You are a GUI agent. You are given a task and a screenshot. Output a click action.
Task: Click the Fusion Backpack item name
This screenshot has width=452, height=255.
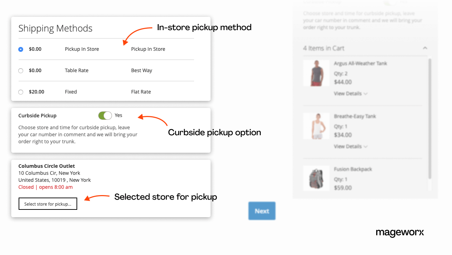353,169
